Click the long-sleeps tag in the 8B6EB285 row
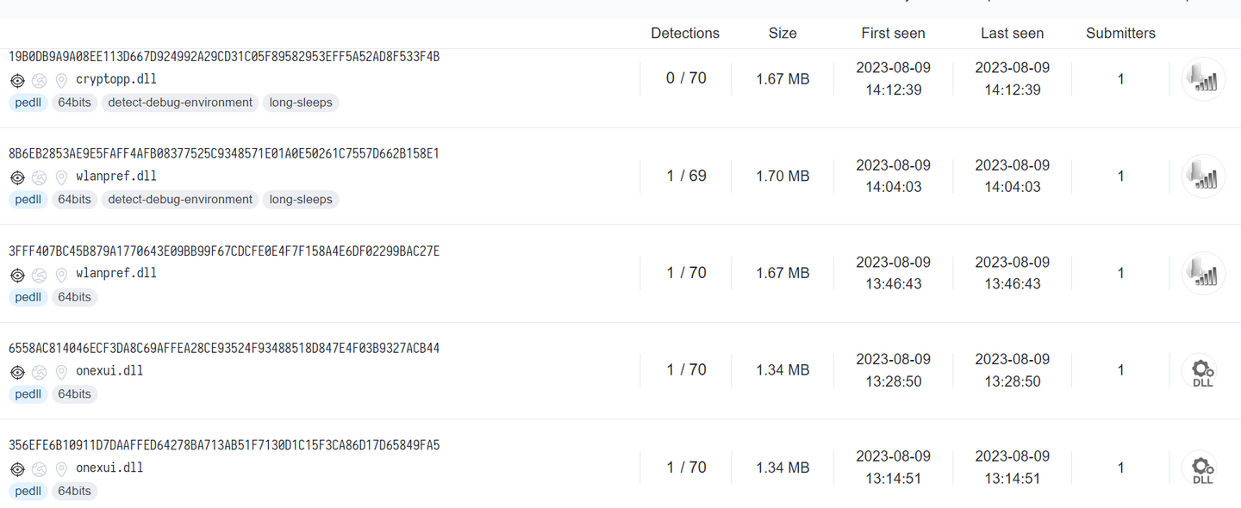This screenshot has width=1241, height=508. (x=301, y=200)
